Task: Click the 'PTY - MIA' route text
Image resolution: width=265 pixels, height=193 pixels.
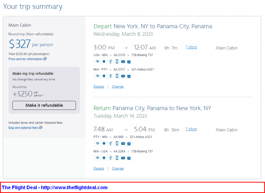Action: click(x=100, y=137)
